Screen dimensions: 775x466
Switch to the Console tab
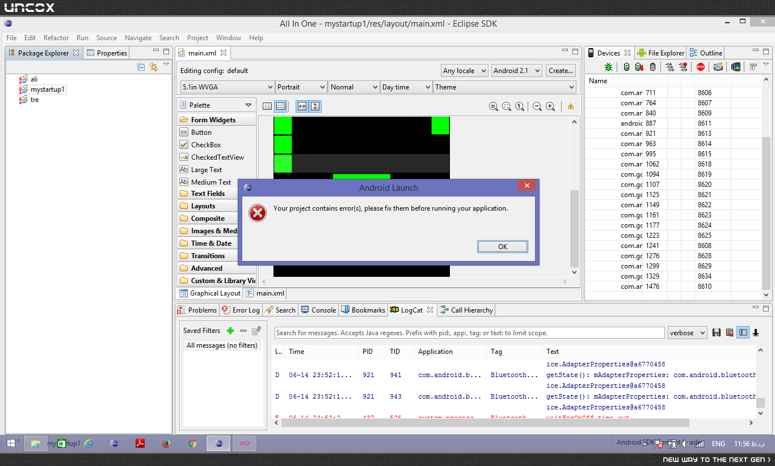pyautogui.click(x=319, y=310)
